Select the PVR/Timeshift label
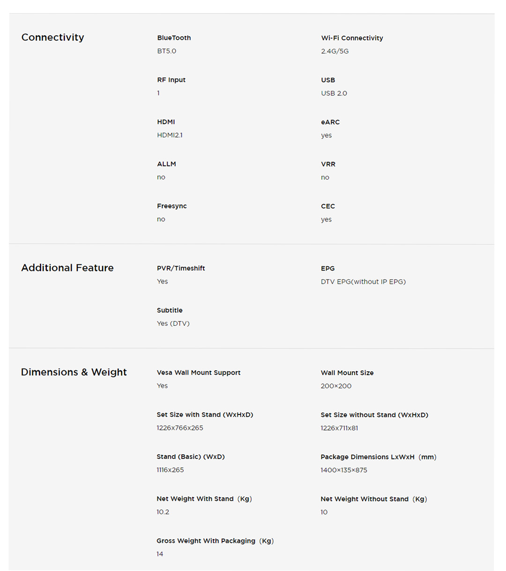The width and height of the screenshot is (506, 571). tap(181, 268)
